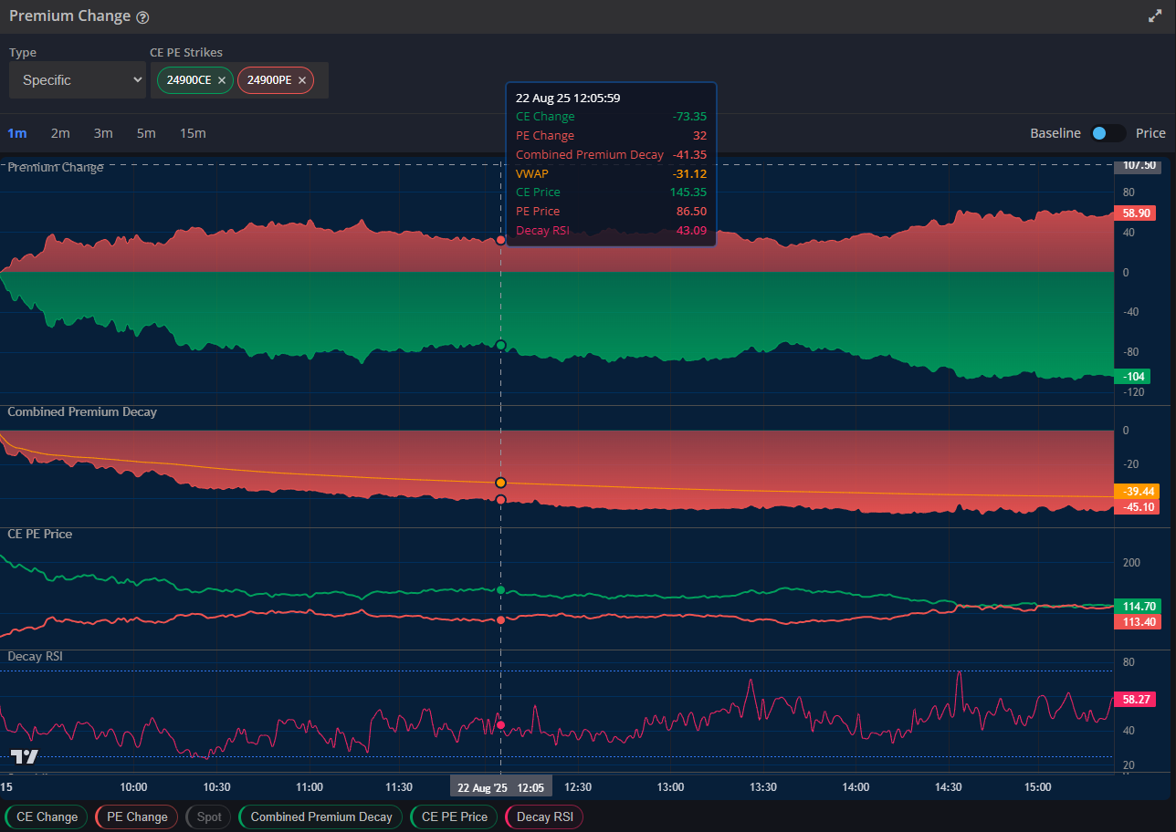Viewport: 1176px width, 832px height.
Task: Hide the CE PE Price series
Action: click(x=454, y=816)
